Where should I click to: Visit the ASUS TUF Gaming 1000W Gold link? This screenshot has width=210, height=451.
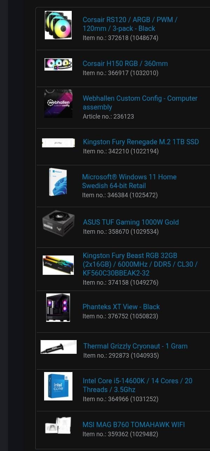click(131, 222)
